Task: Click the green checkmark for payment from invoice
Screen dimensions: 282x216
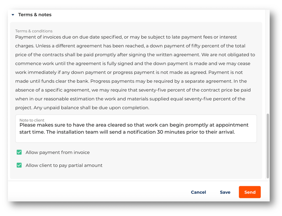Action: [19, 152]
